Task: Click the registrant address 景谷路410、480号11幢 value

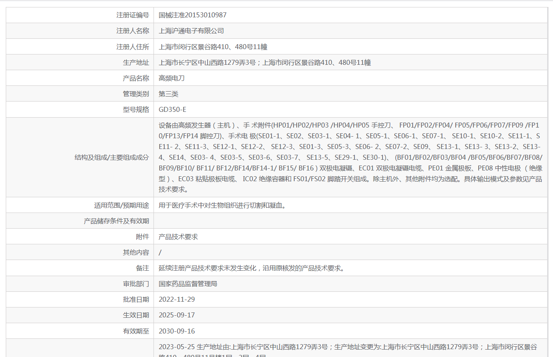Action: point(213,47)
